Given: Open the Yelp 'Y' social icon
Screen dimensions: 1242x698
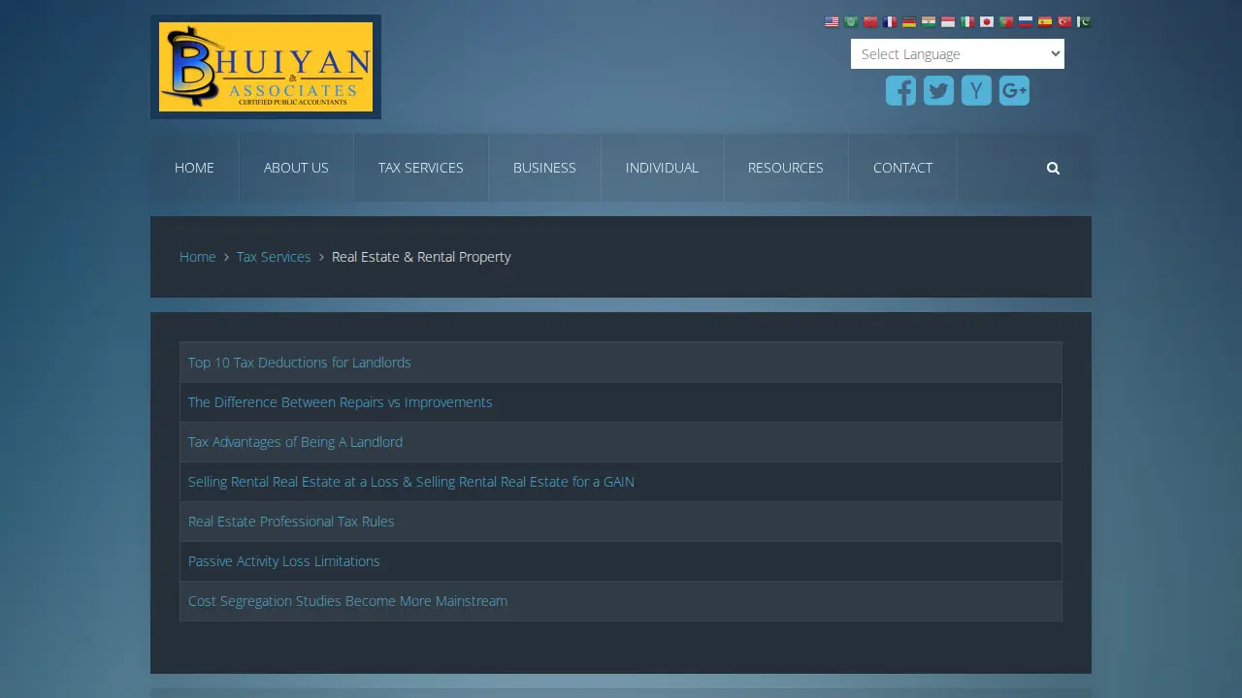Looking at the screenshot, I should pyautogui.click(x=976, y=90).
